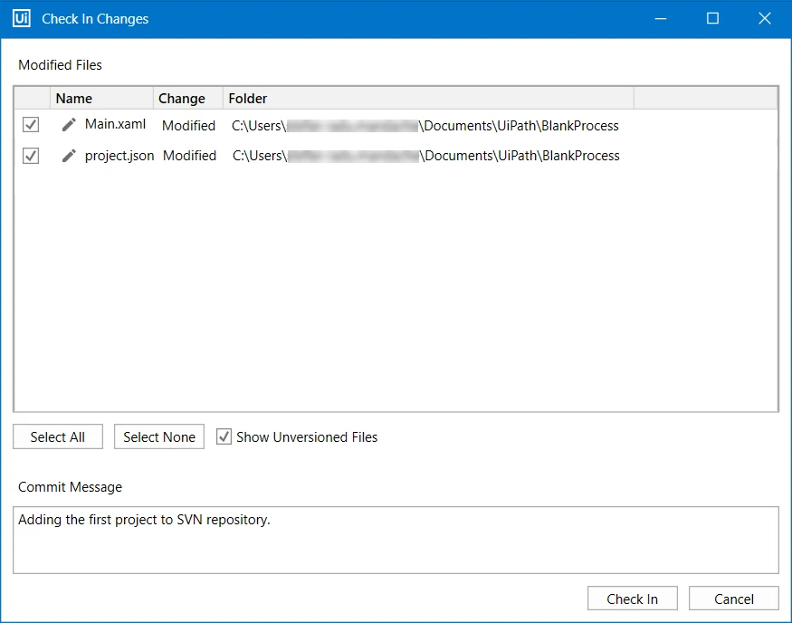Sort by the Name column header
Screen dimensions: 792x623
pyautogui.click(x=101, y=98)
